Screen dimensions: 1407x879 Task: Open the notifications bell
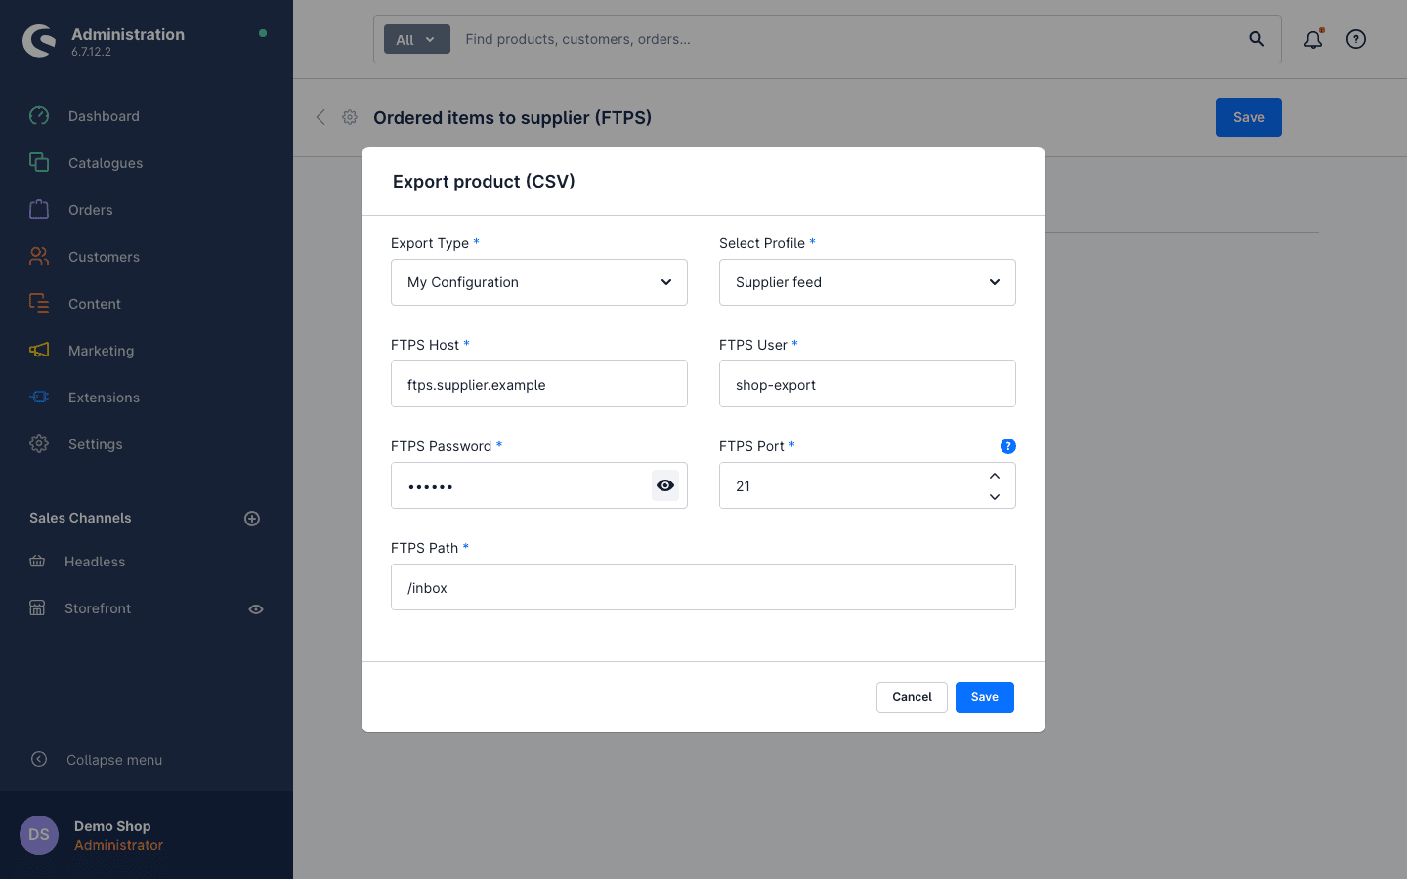(1313, 39)
